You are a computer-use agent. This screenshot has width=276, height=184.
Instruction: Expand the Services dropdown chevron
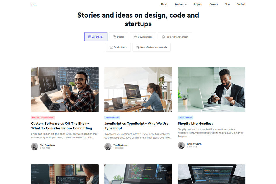click(186, 4)
